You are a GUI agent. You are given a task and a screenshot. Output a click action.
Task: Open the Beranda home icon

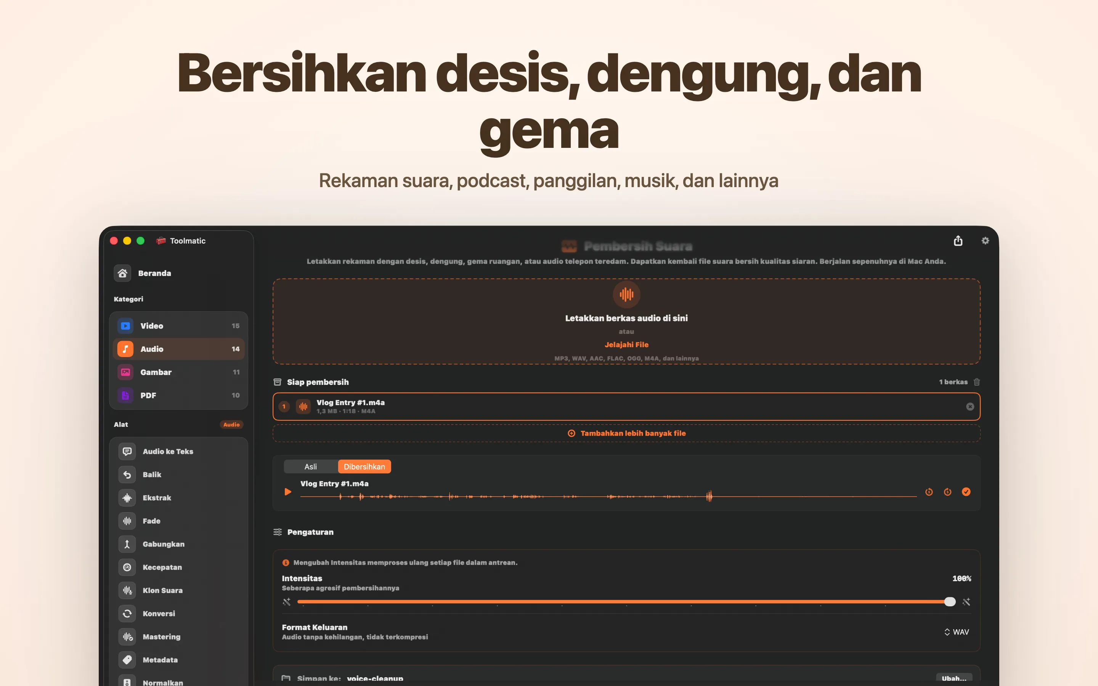click(x=122, y=273)
